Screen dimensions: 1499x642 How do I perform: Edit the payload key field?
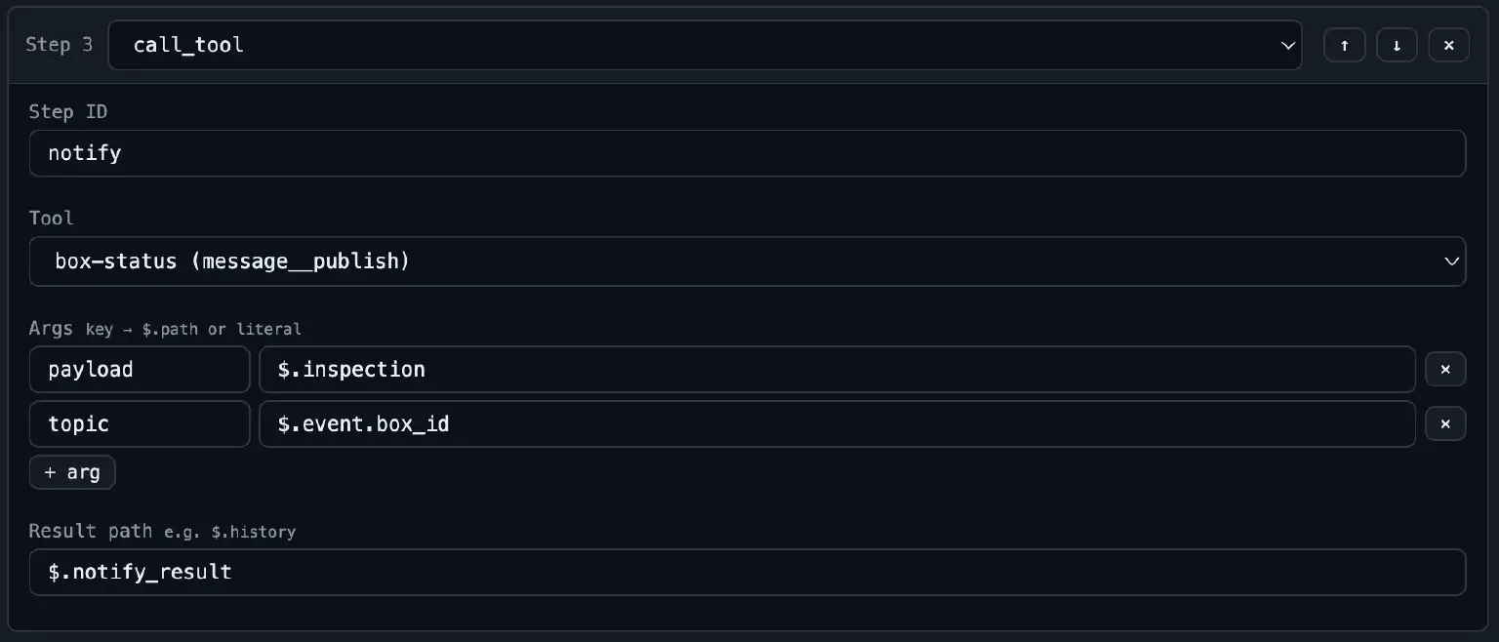pos(140,370)
